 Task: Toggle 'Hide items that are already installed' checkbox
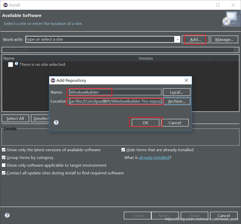123,150
